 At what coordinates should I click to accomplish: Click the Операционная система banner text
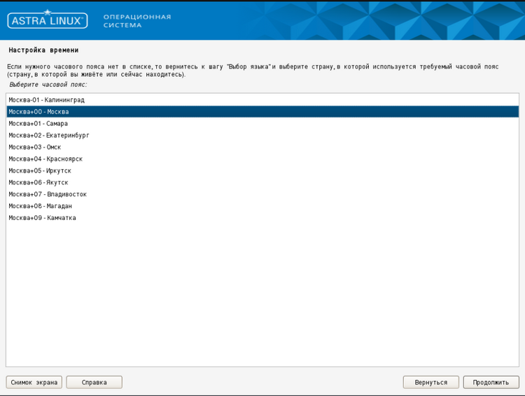tap(136, 21)
